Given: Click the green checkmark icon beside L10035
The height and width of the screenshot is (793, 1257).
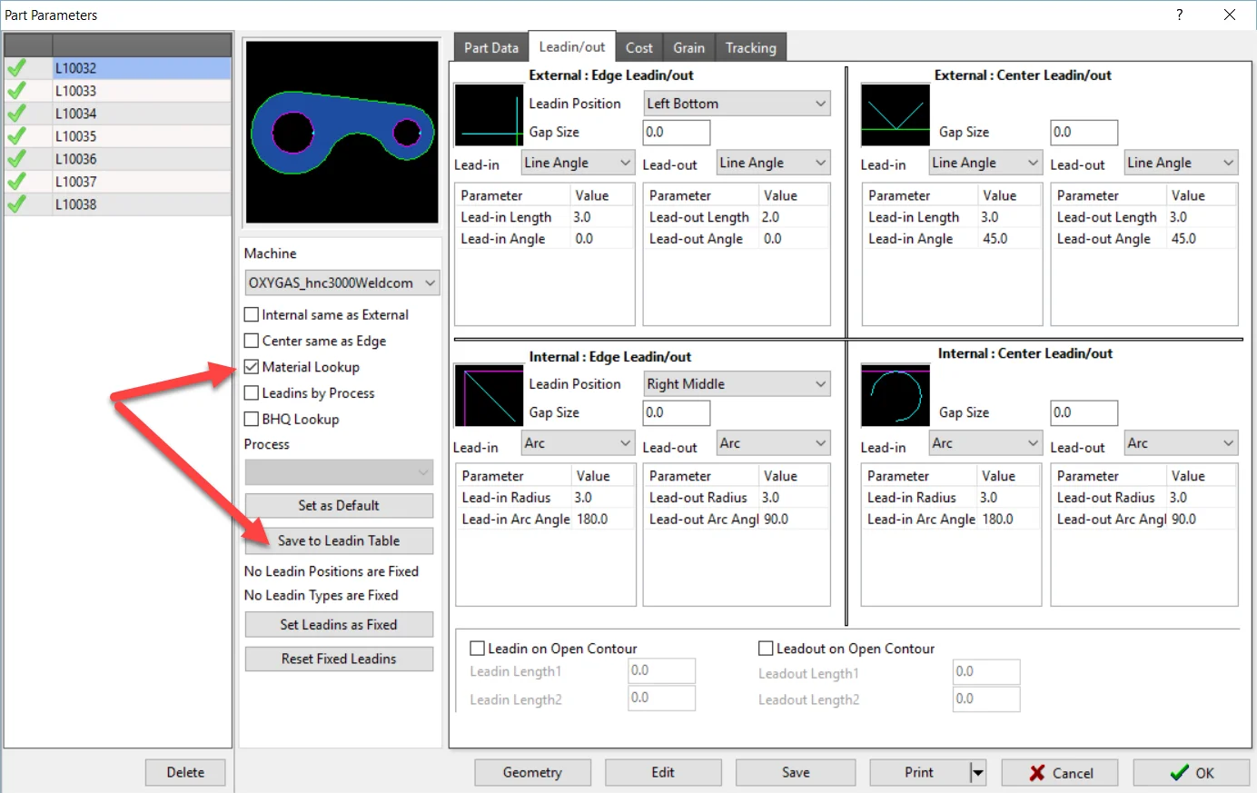Looking at the screenshot, I should coord(16,136).
